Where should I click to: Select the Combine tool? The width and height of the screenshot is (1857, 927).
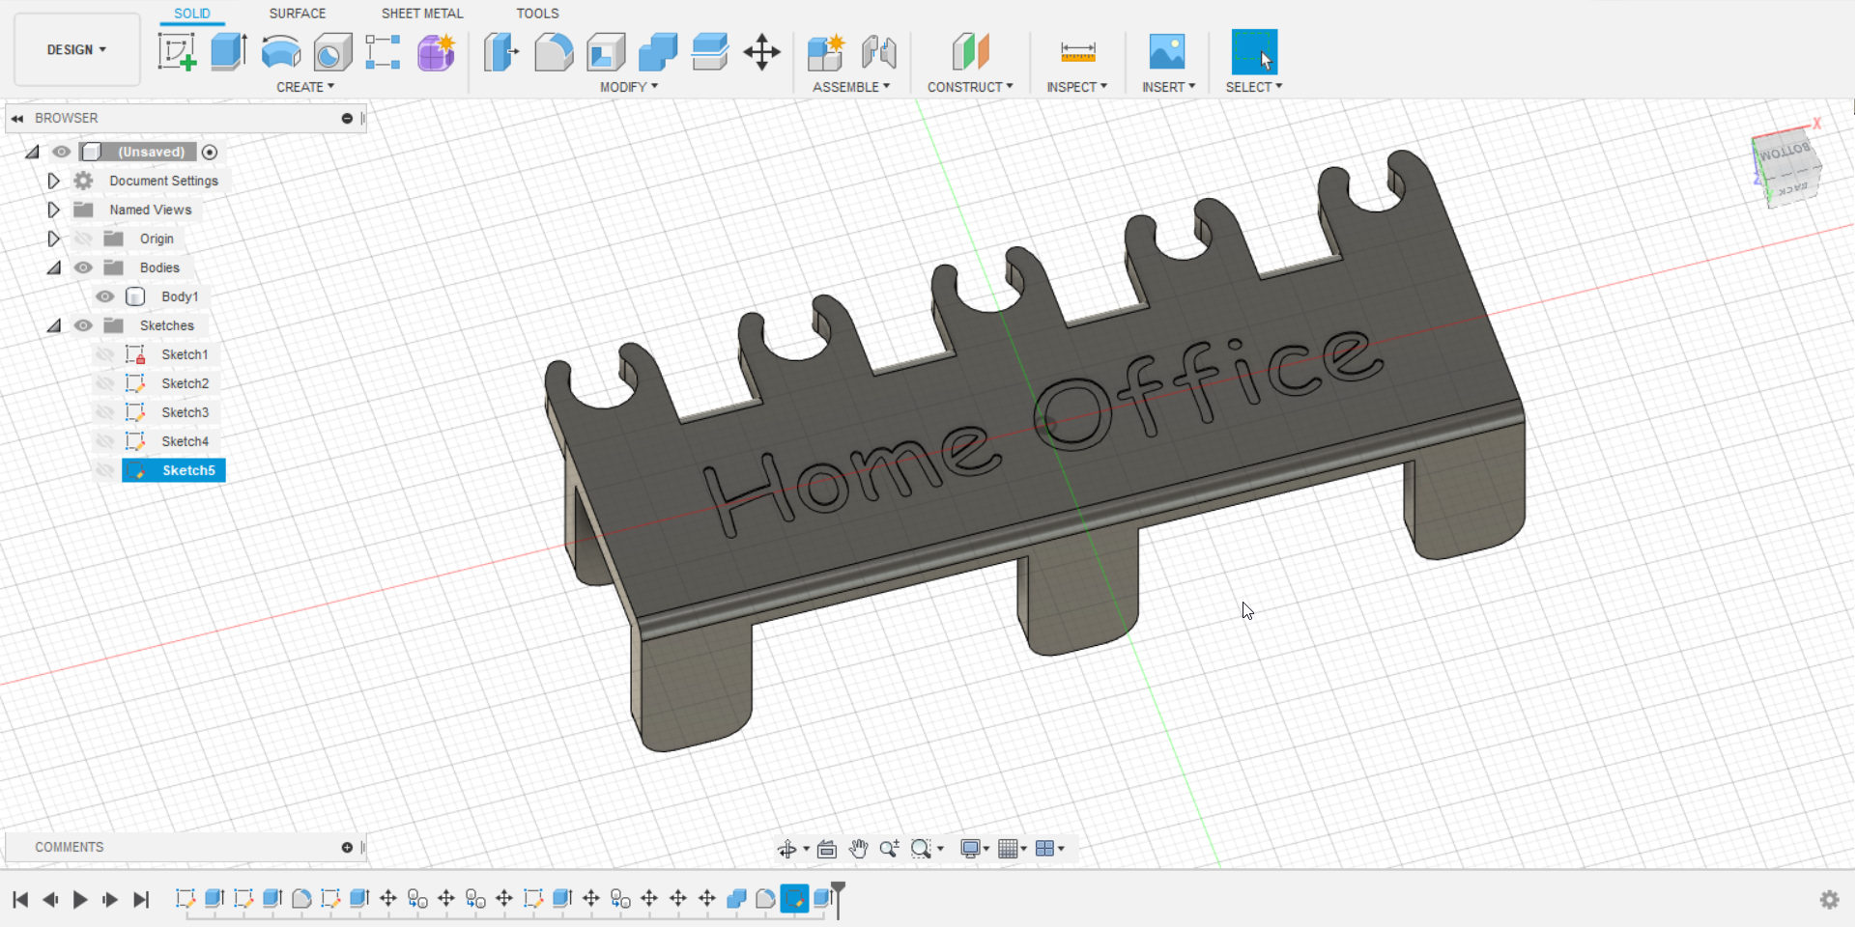coord(658,52)
